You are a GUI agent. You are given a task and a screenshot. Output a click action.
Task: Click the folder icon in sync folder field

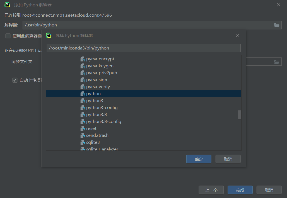[277, 62]
